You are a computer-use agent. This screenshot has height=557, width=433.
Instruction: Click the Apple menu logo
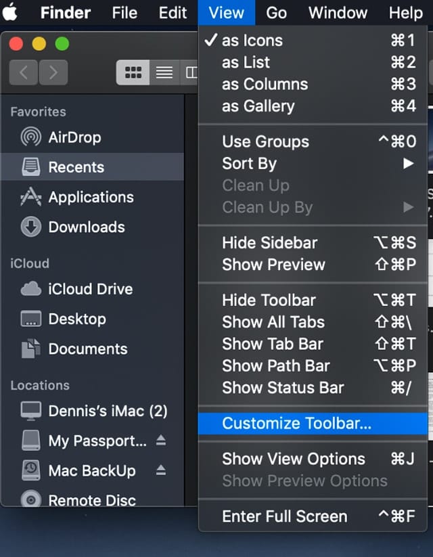(x=12, y=12)
